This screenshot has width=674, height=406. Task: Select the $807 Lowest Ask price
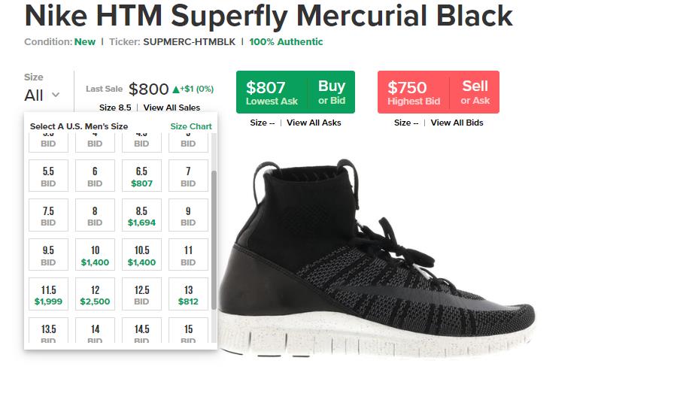[272, 92]
